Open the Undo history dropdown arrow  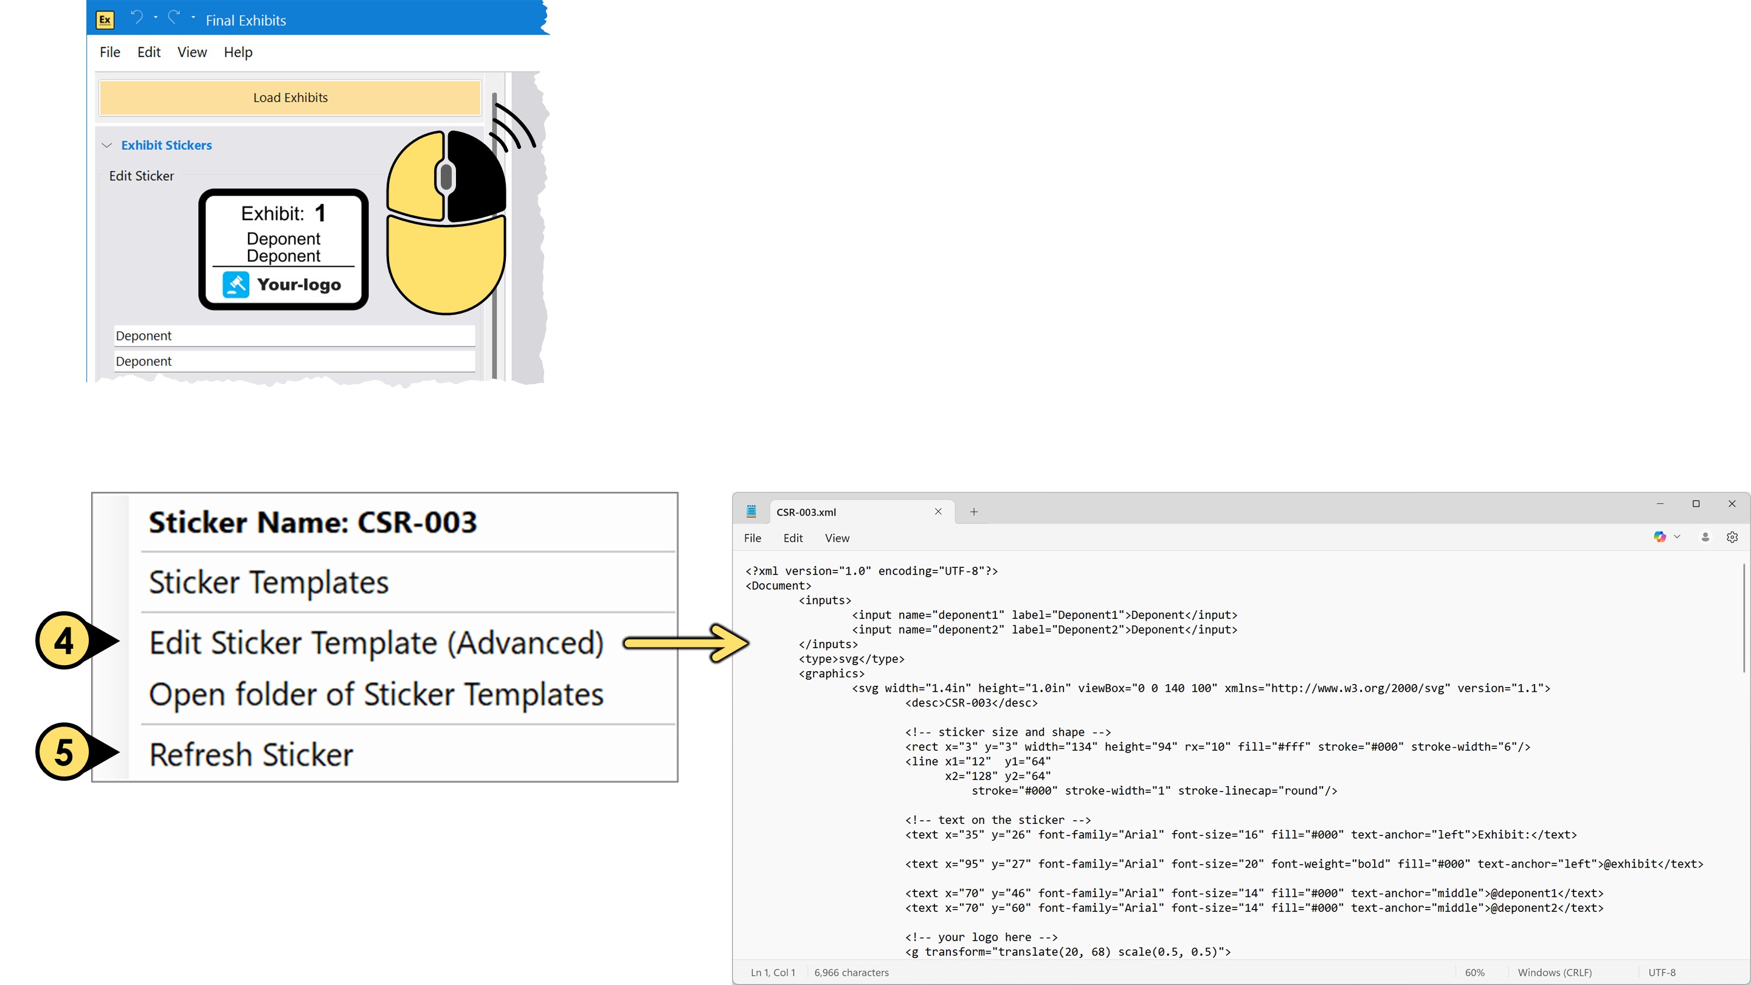[x=156, y=18]
